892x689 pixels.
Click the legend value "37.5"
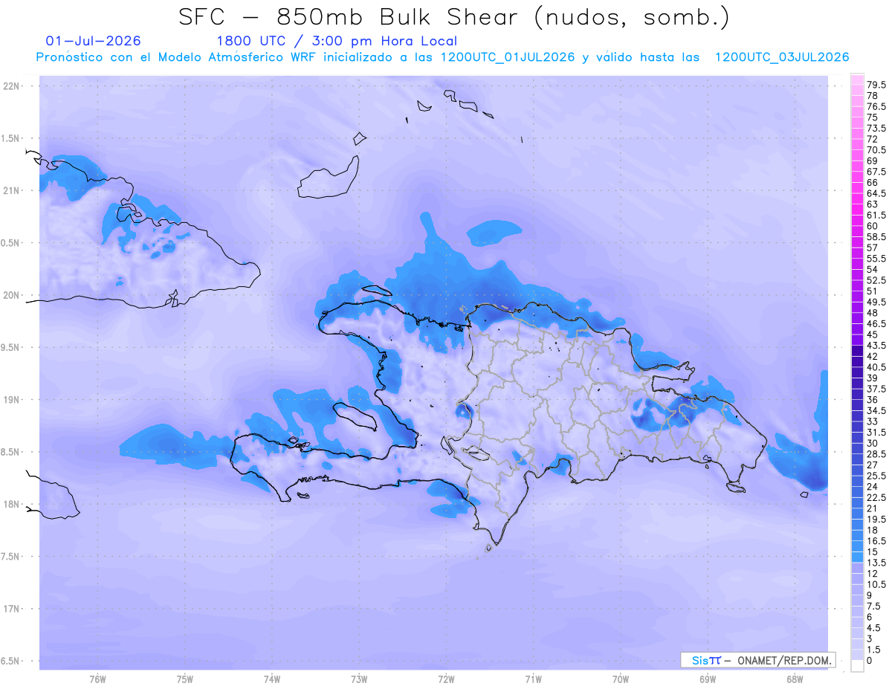(875, 388)
